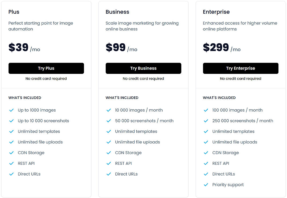
Task: Click the checkmark beside REST API under Plus
Action: (x=12, y=163)
